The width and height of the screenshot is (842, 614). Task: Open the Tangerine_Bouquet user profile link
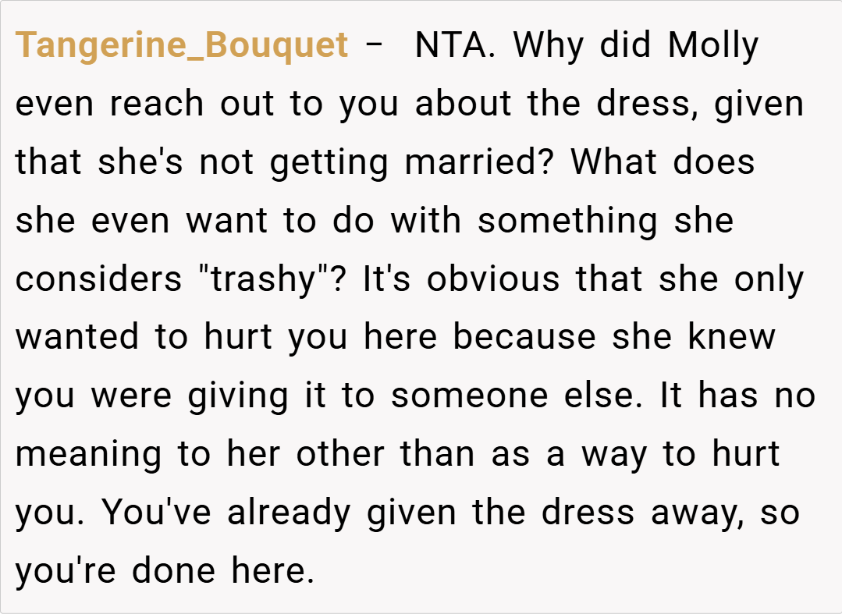pos(181,45)
